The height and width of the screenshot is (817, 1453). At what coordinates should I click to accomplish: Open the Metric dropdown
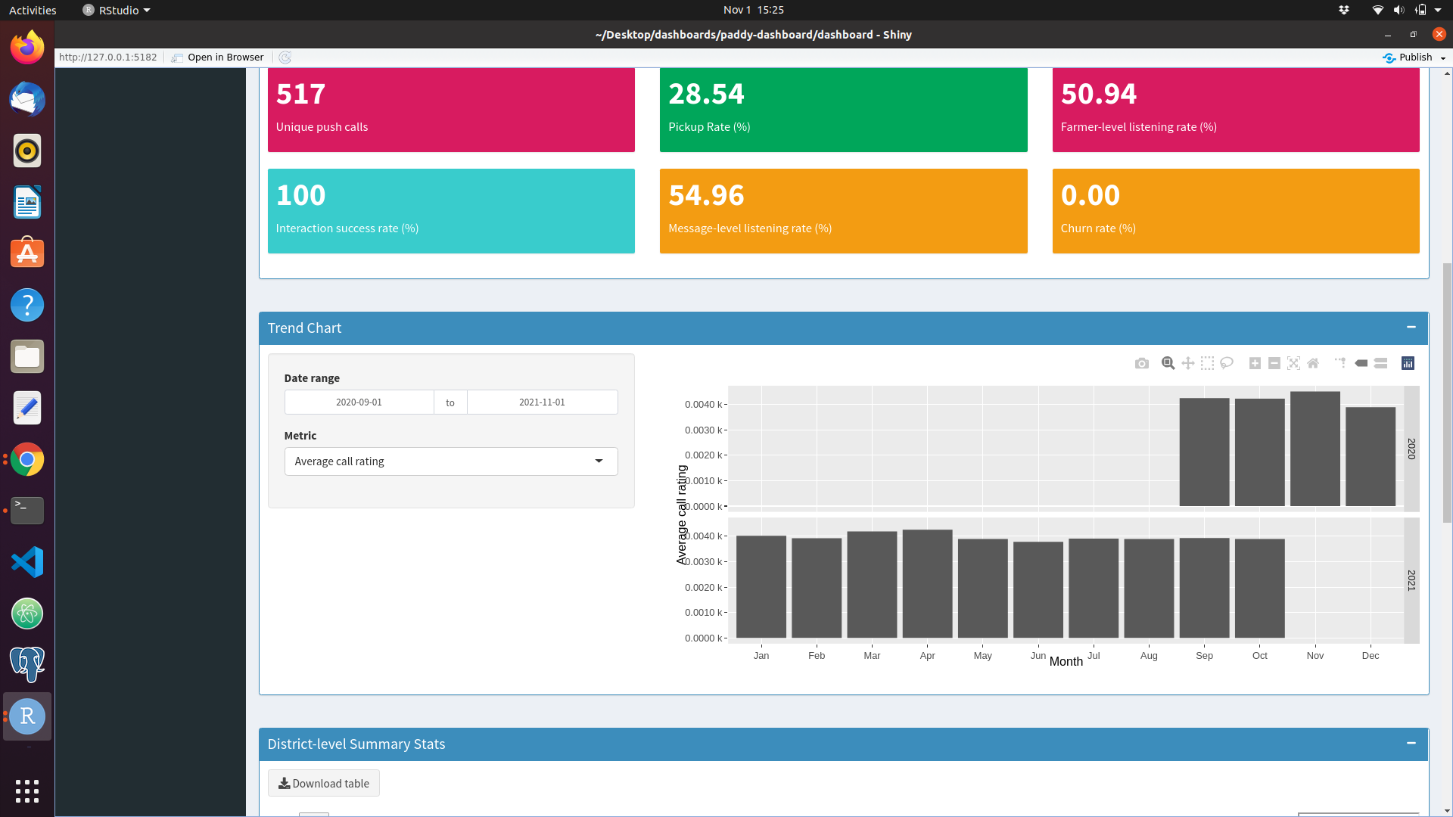451,461
